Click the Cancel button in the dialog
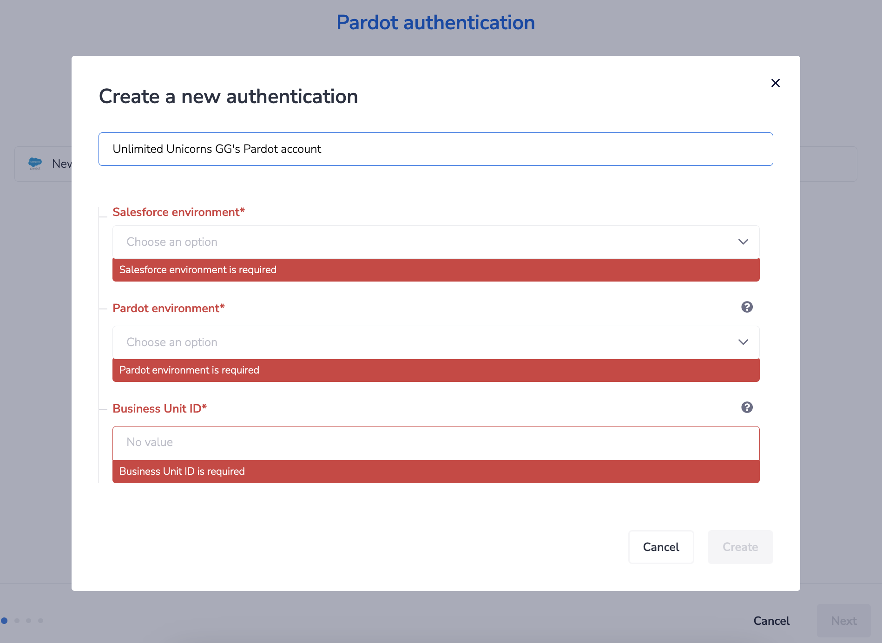The image size is (882, 643). pos(661,547)
